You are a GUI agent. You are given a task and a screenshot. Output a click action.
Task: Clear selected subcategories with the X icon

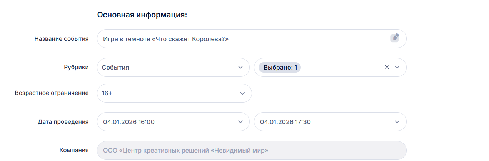[x=387, y=67]
